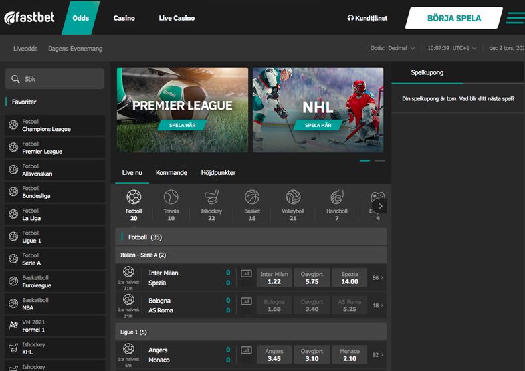Collapse Ligue 1 (5) group

click(x=251, y=332)
